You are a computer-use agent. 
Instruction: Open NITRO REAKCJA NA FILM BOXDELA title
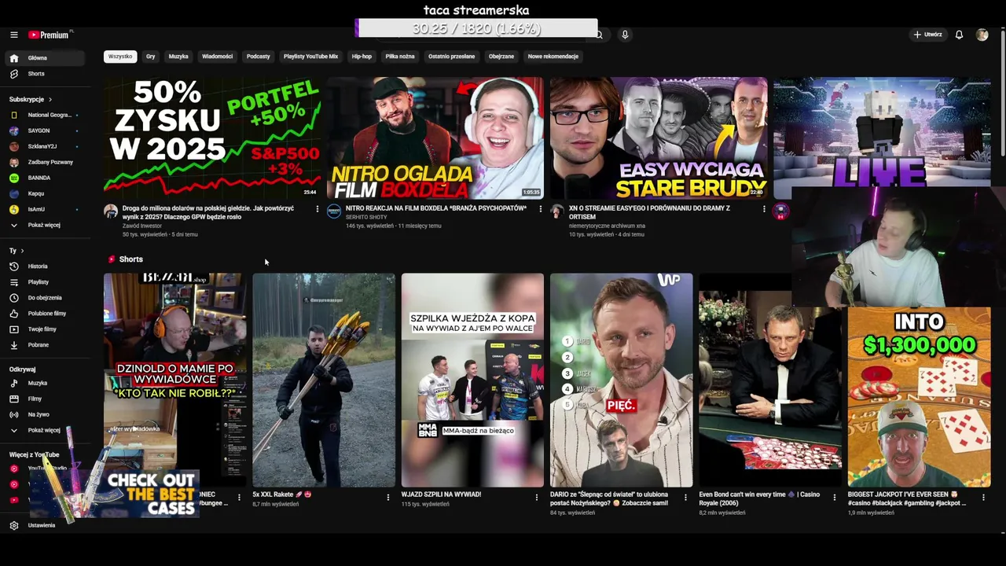[x=436, y=208]
